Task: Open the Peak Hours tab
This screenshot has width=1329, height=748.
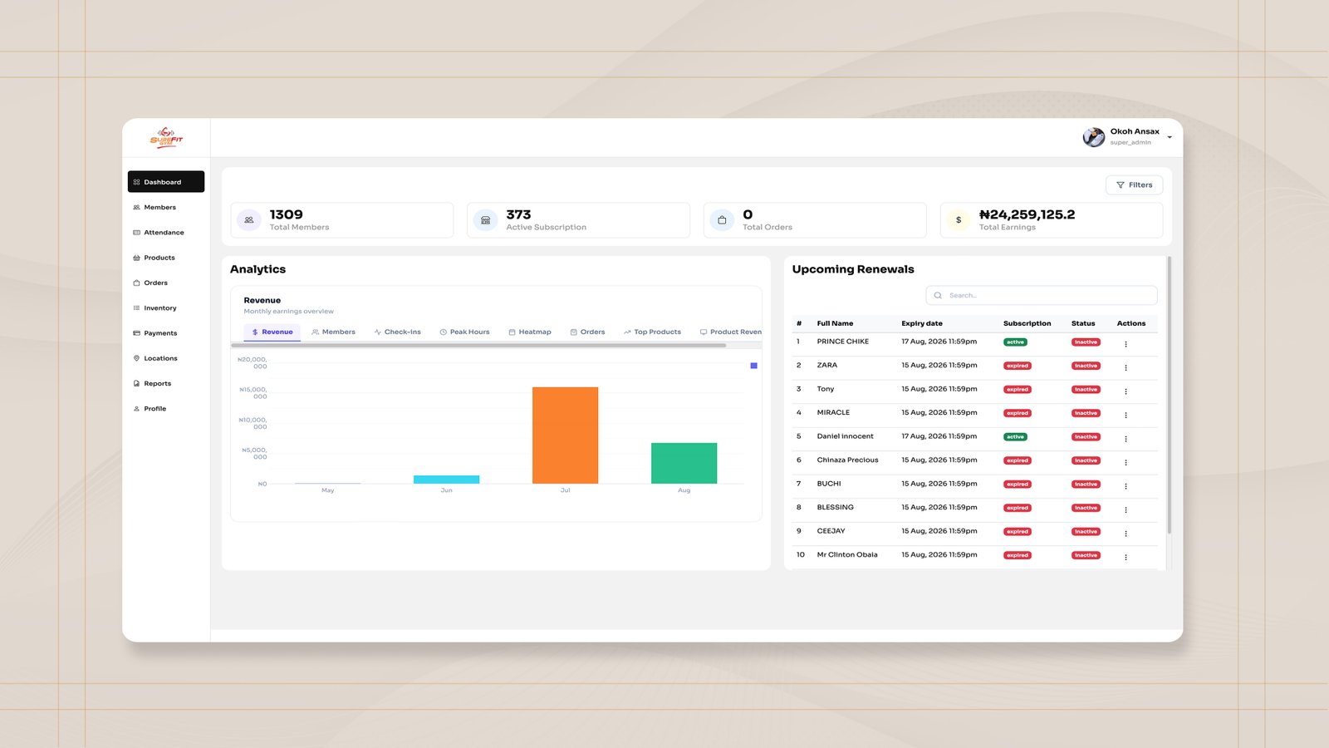Action: [x=464, y=332]
